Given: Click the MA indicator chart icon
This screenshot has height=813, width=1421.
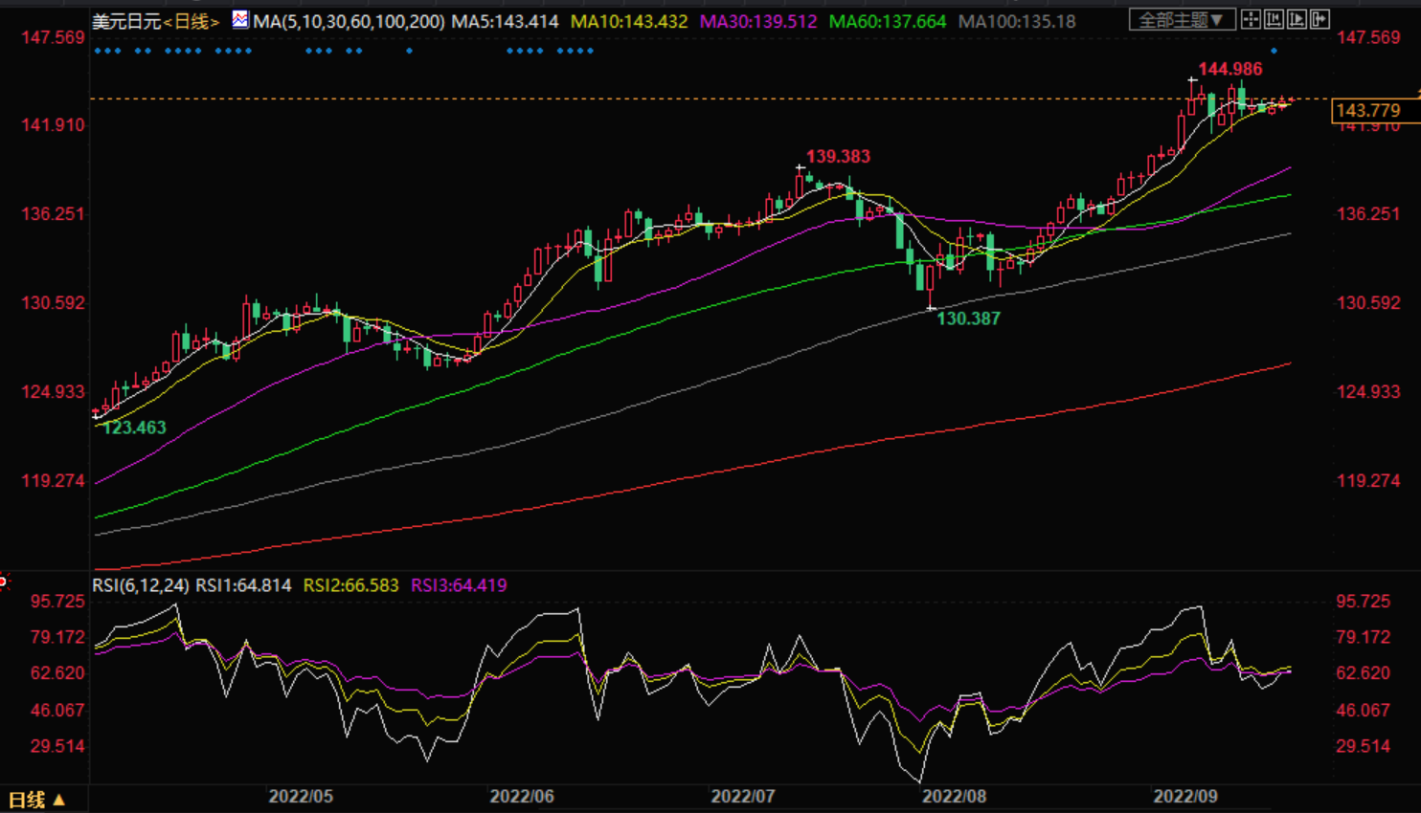Looking at the screenshot, I should click(240, 19).
